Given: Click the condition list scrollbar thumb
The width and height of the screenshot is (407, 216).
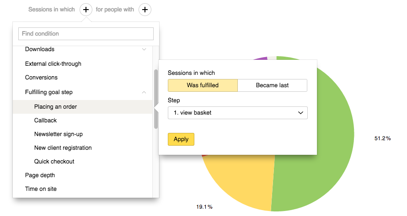Looking at the screenshot, I should 156,98.
